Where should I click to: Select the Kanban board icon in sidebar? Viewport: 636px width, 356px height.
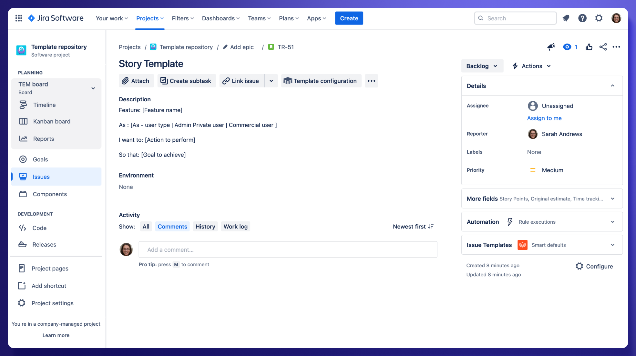(23, 121)
